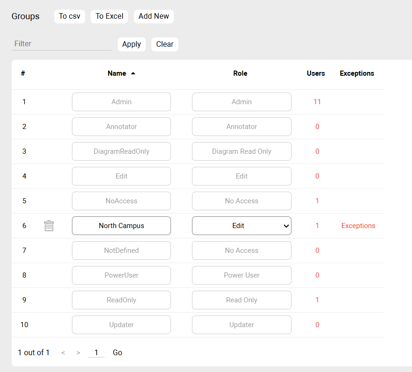
Task: Go to previous page arrow
Action: (x=63, y=353)
